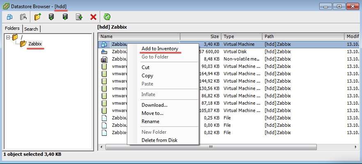This screenshot has width=362, height=164.
Task: Select Move to... context menu option
Action: 152,113
